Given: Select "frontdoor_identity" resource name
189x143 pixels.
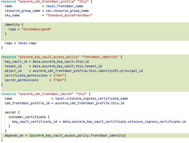Looking at the screenshot, I should pyautogui.click(x=100, y=57).
